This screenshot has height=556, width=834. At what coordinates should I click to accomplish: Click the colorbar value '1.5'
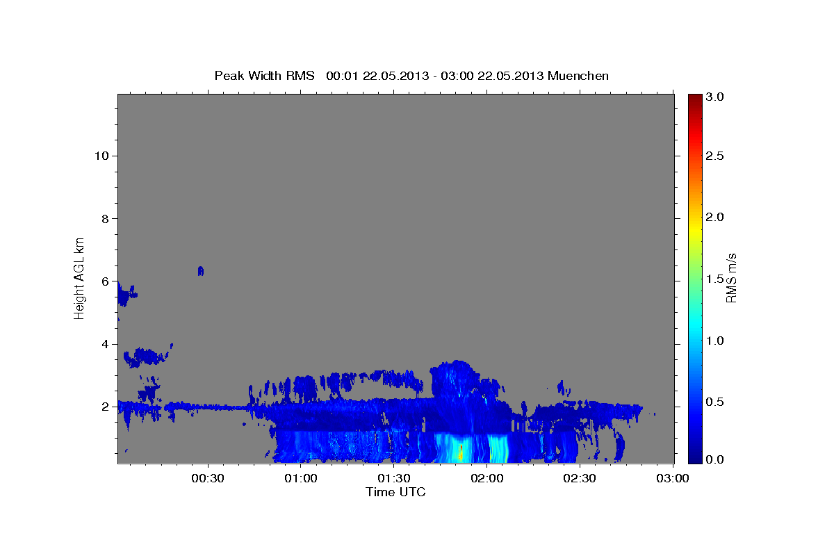(716, 279)
